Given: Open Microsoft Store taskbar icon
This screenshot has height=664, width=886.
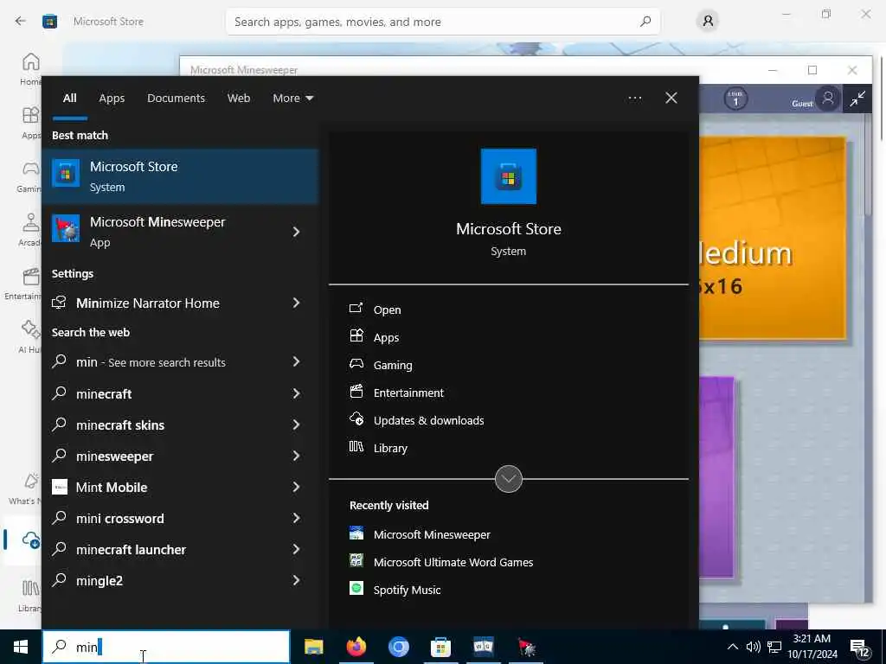Looking at the screenshot, I should click(x=440, y=647).
